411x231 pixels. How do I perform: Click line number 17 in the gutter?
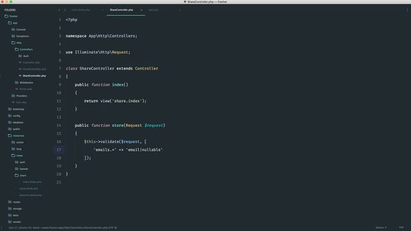(x=58, y=150)
